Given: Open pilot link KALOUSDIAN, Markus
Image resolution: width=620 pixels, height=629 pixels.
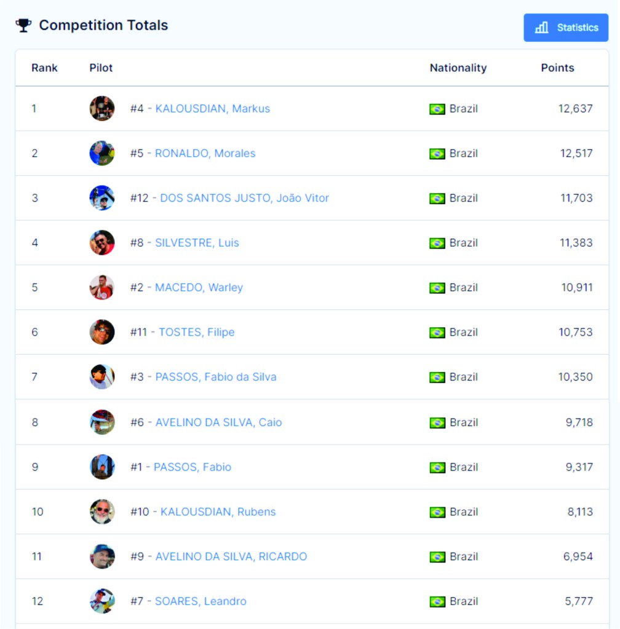Looking at the screenshot, I should click(212, 109).
